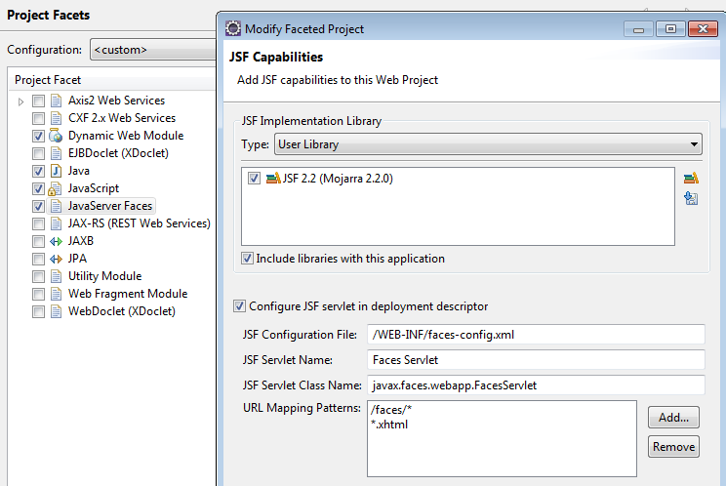The width and height of the screenshot is (726, 486).
Task: Open the Configuration dropdown
Action: click(156, 49)
